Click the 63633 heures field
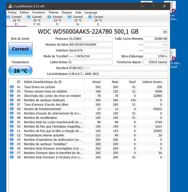This screenshot has width=188, height=192. point(156,62)
